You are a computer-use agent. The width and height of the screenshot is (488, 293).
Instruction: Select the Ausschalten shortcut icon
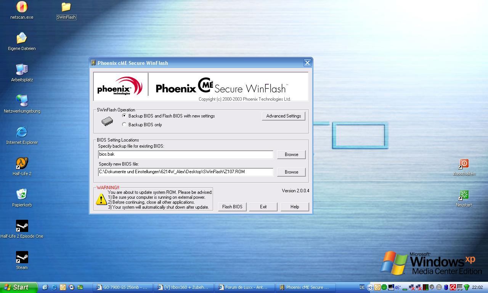[464, 167]
